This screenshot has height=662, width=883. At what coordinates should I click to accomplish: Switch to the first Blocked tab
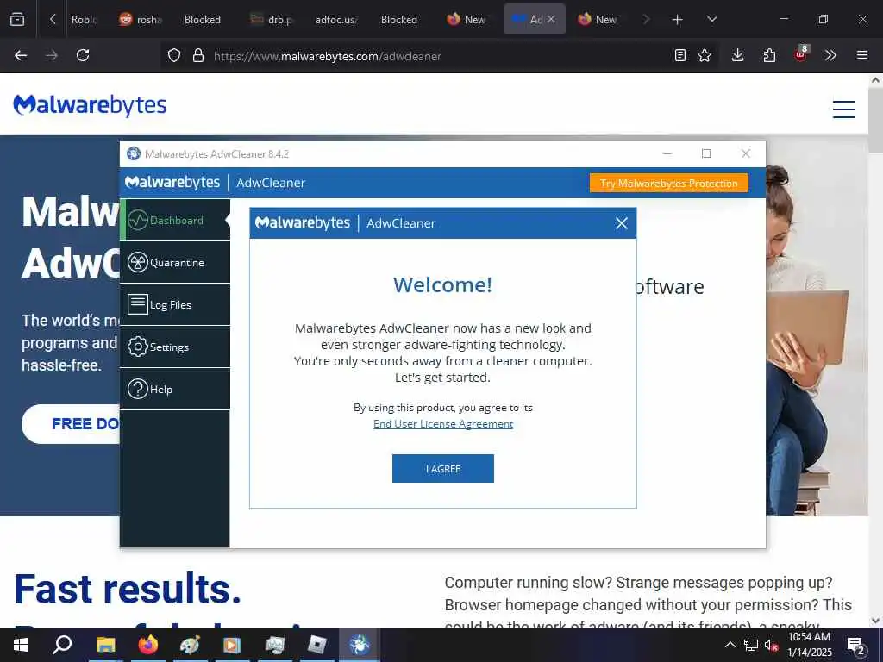[x=203, y=20]
